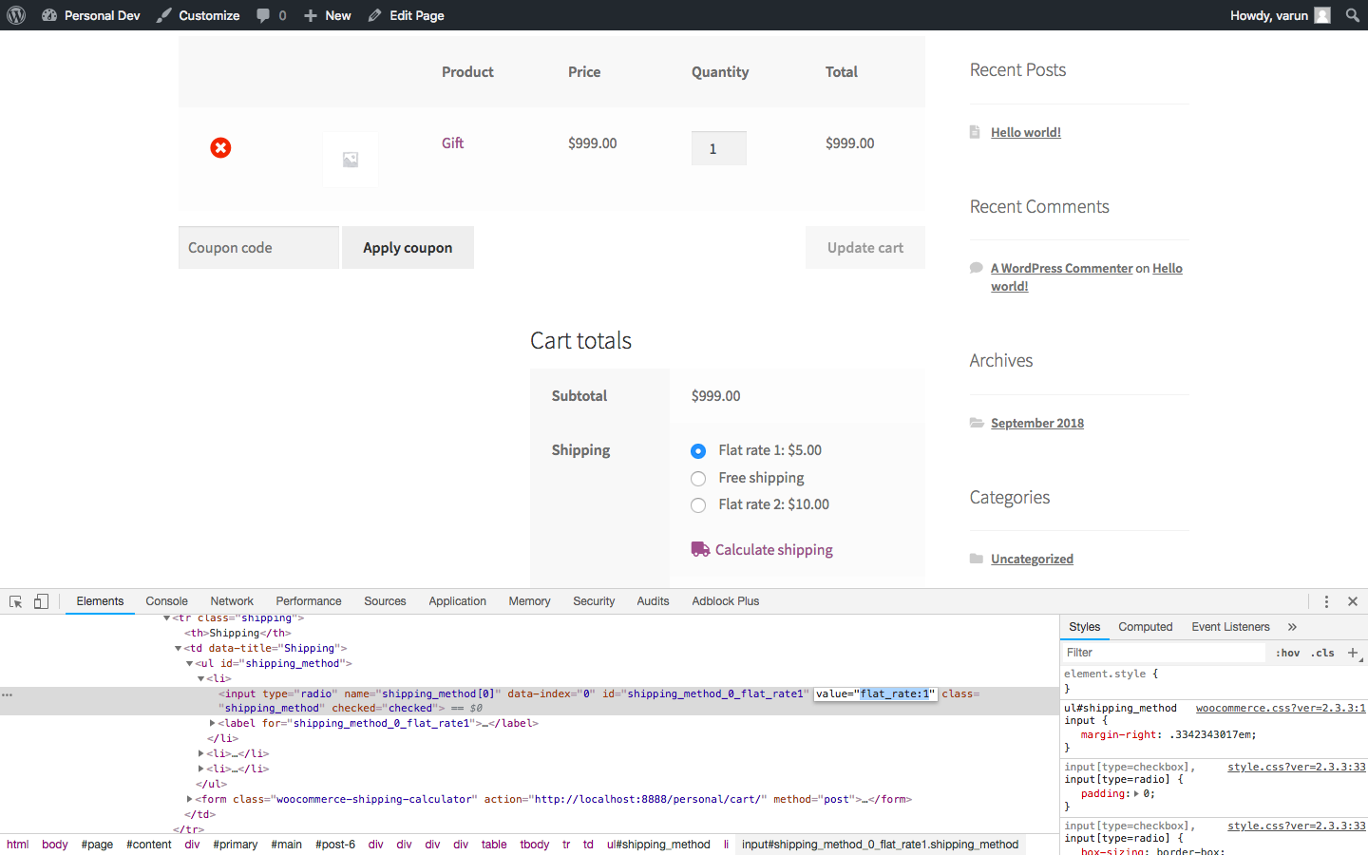Screen dimensions: 1368x855
Task: Toggle the .cls class editor button
Action: click(x=1323, y=653)
